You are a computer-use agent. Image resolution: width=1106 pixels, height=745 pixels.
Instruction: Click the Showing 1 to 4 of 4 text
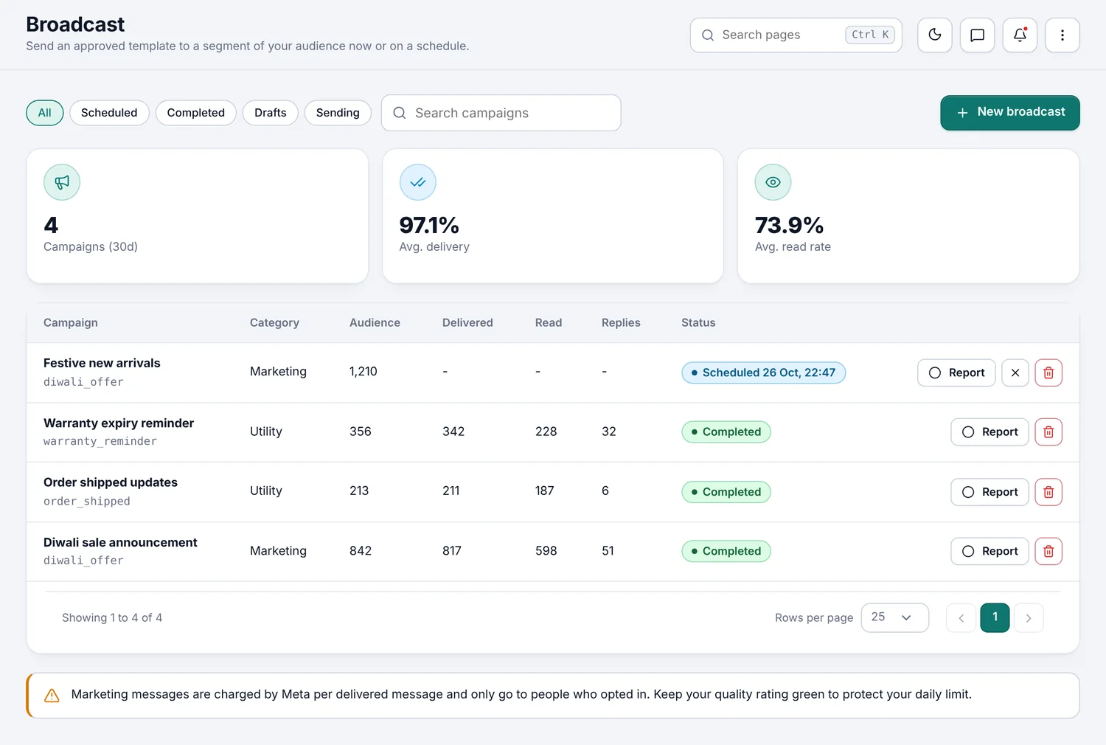click(112, 617)
